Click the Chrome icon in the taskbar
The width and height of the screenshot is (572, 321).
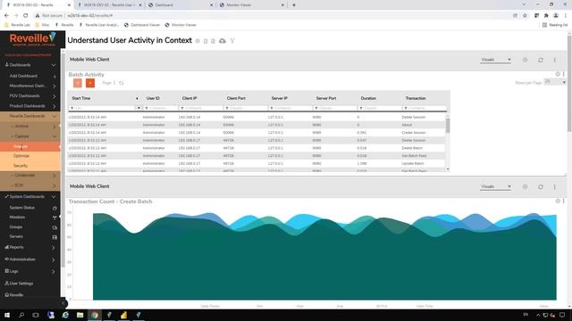(95, 315)
